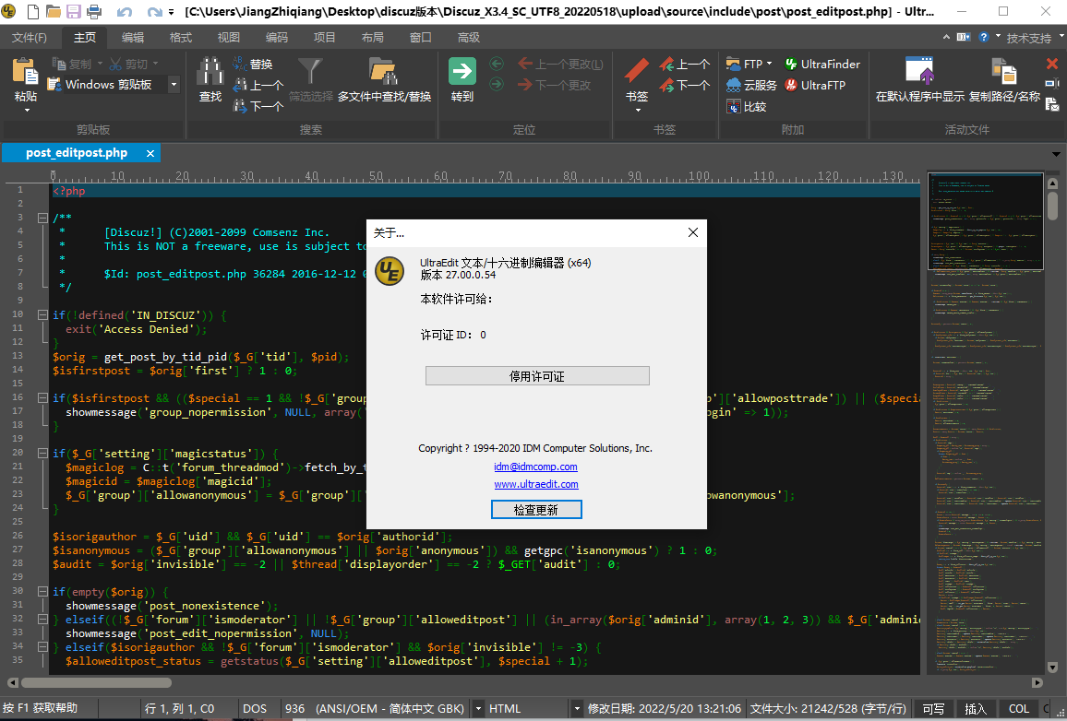Collapse the code fold at line 10

coord(42,314)
